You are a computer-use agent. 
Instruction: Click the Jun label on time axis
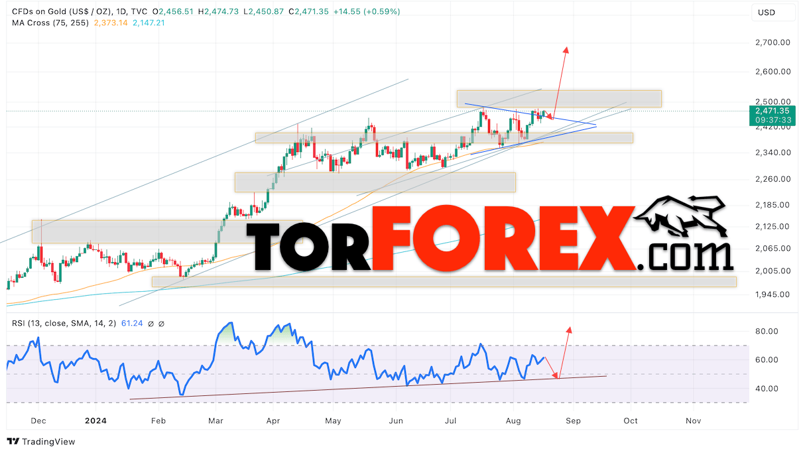(396, 421)
